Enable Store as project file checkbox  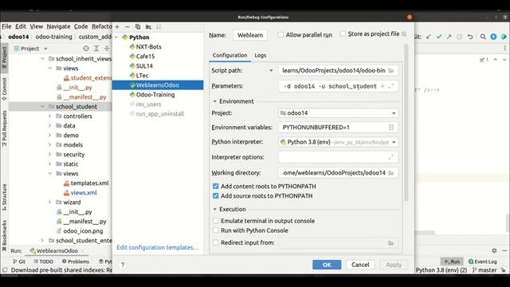343,33
